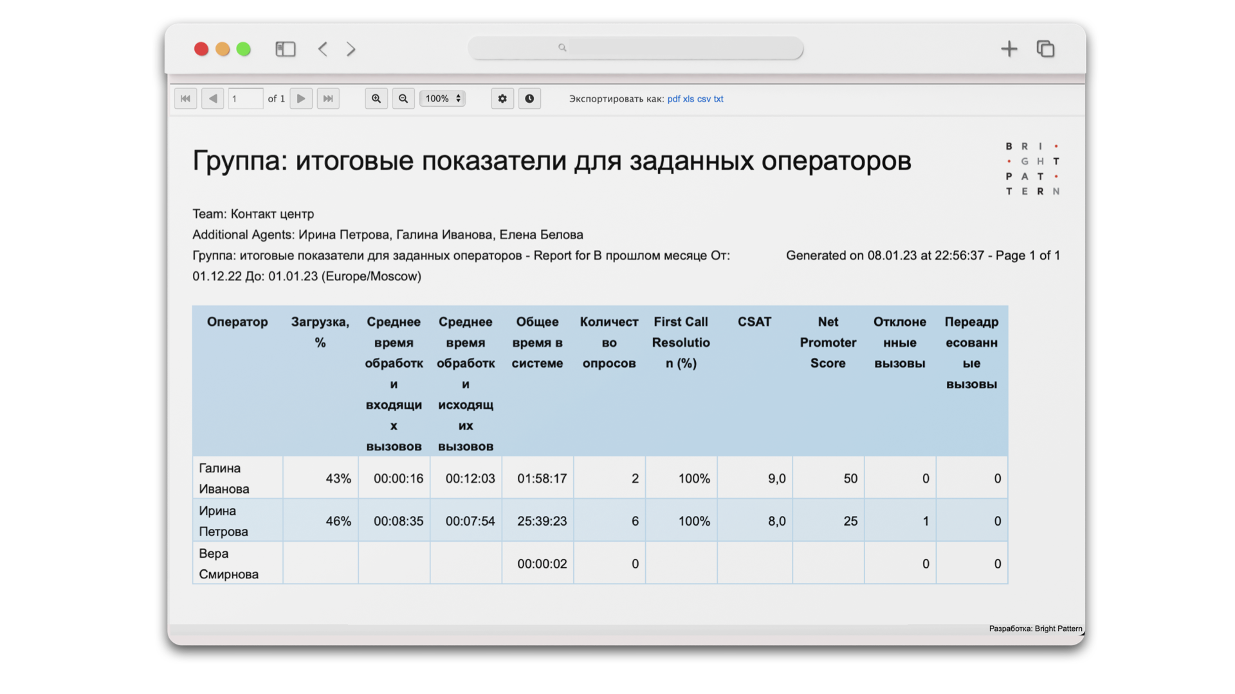Export the report as pdf
Image resolution: width=1235 pixels, height=694 pixels.
pos(673,99)
